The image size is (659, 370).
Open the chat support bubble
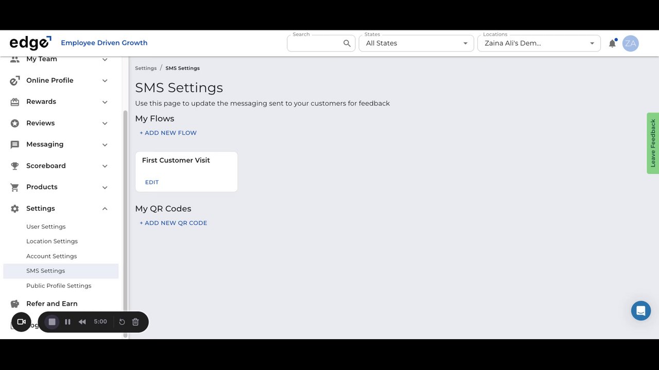[641, 311]
